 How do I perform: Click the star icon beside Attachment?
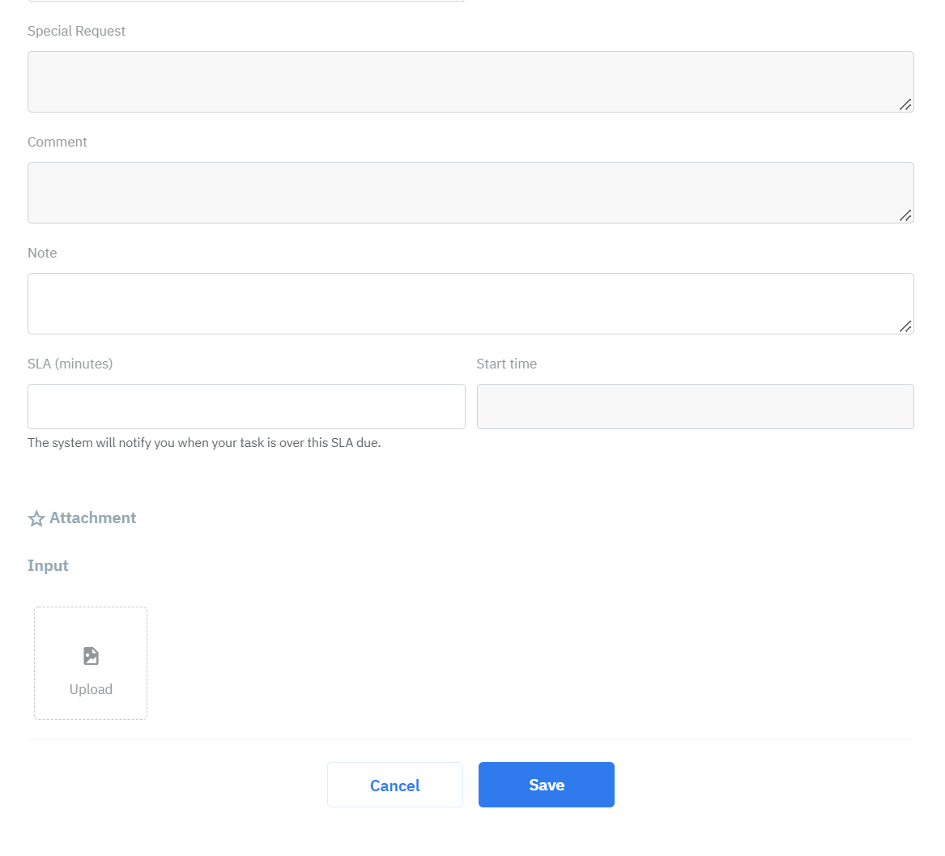[36, 518]
